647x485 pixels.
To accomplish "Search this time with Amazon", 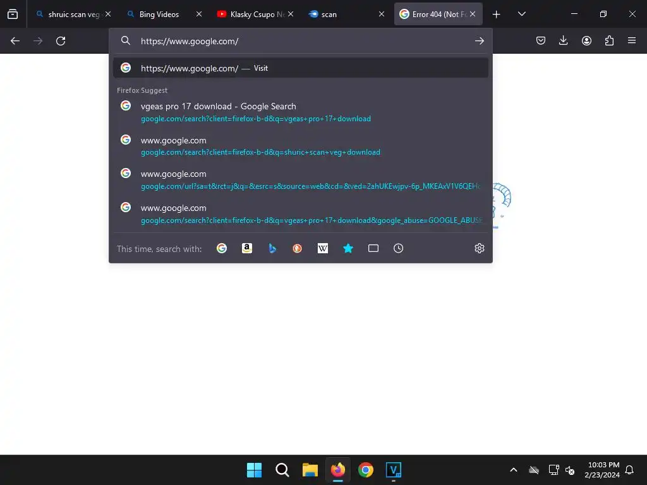I will pos(247,248).
